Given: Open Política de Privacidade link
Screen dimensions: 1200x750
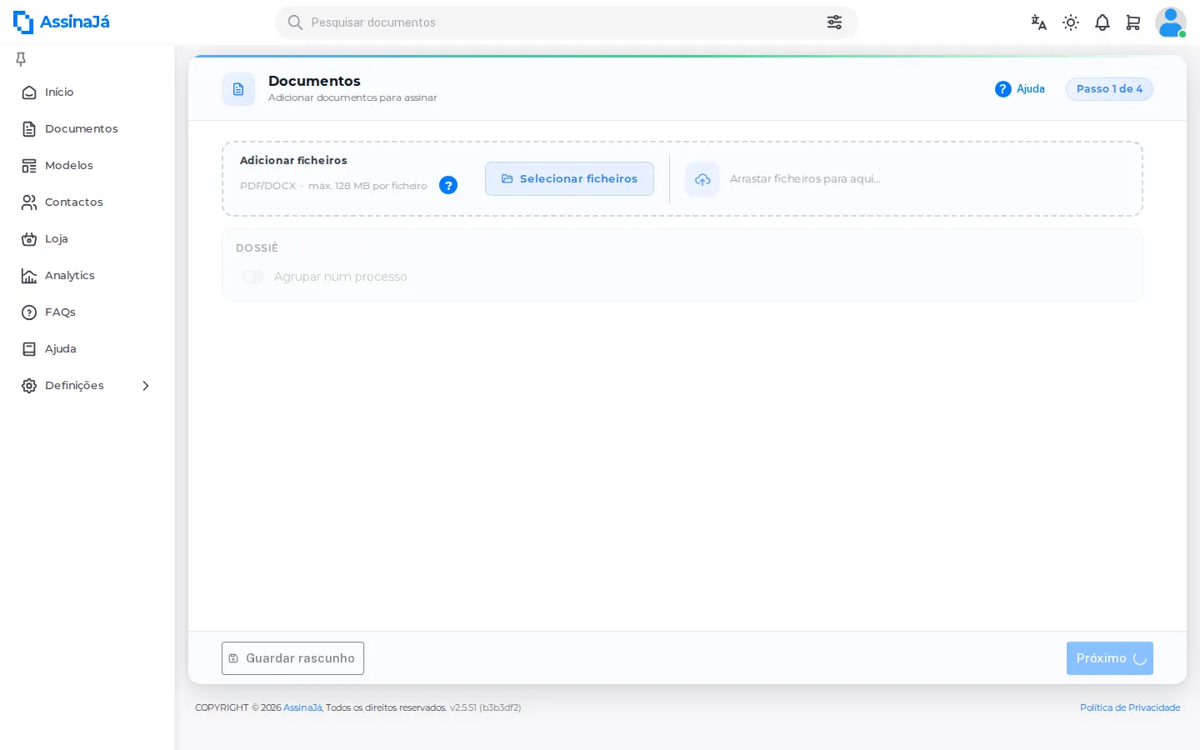Looking at the screenshot, I should [1130, 707].
